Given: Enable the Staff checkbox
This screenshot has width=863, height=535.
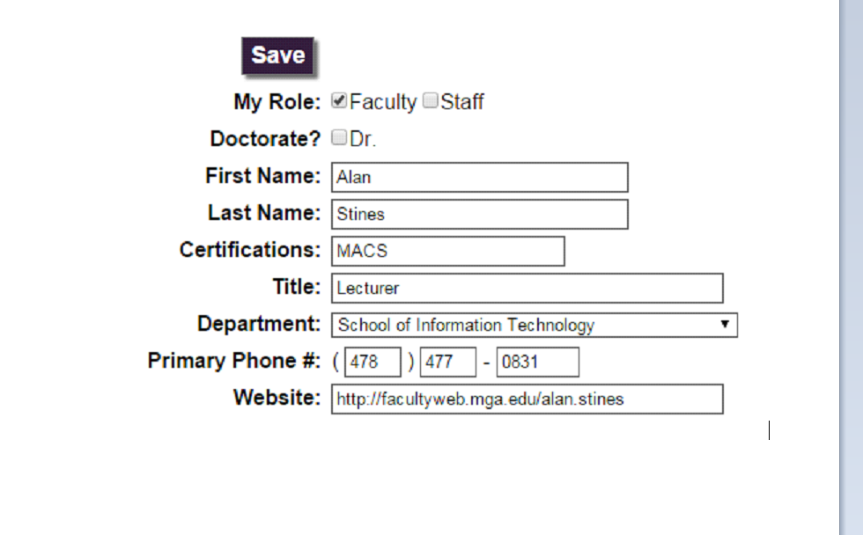Looking at the screenshot, I should tap(430, 101).
